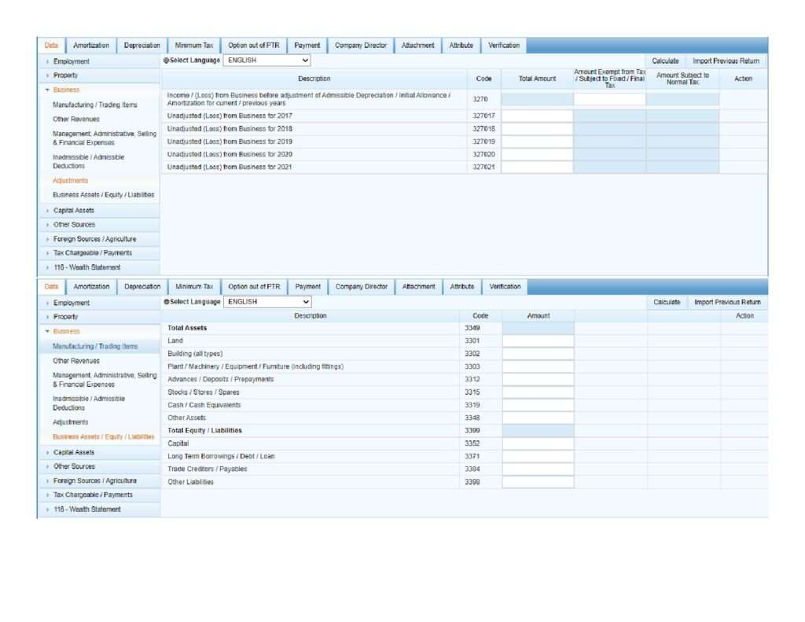Click the globe icon beside Select Language in the upper form
Viewport: 805px width, 622px height.
[166, 61]
